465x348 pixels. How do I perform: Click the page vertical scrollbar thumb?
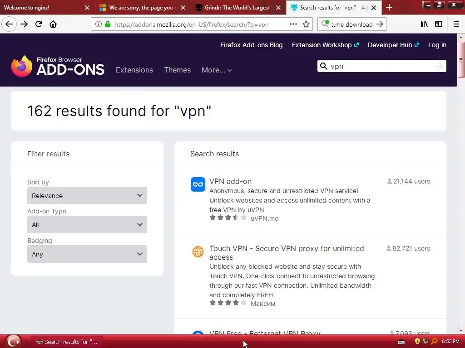point(461,59)
